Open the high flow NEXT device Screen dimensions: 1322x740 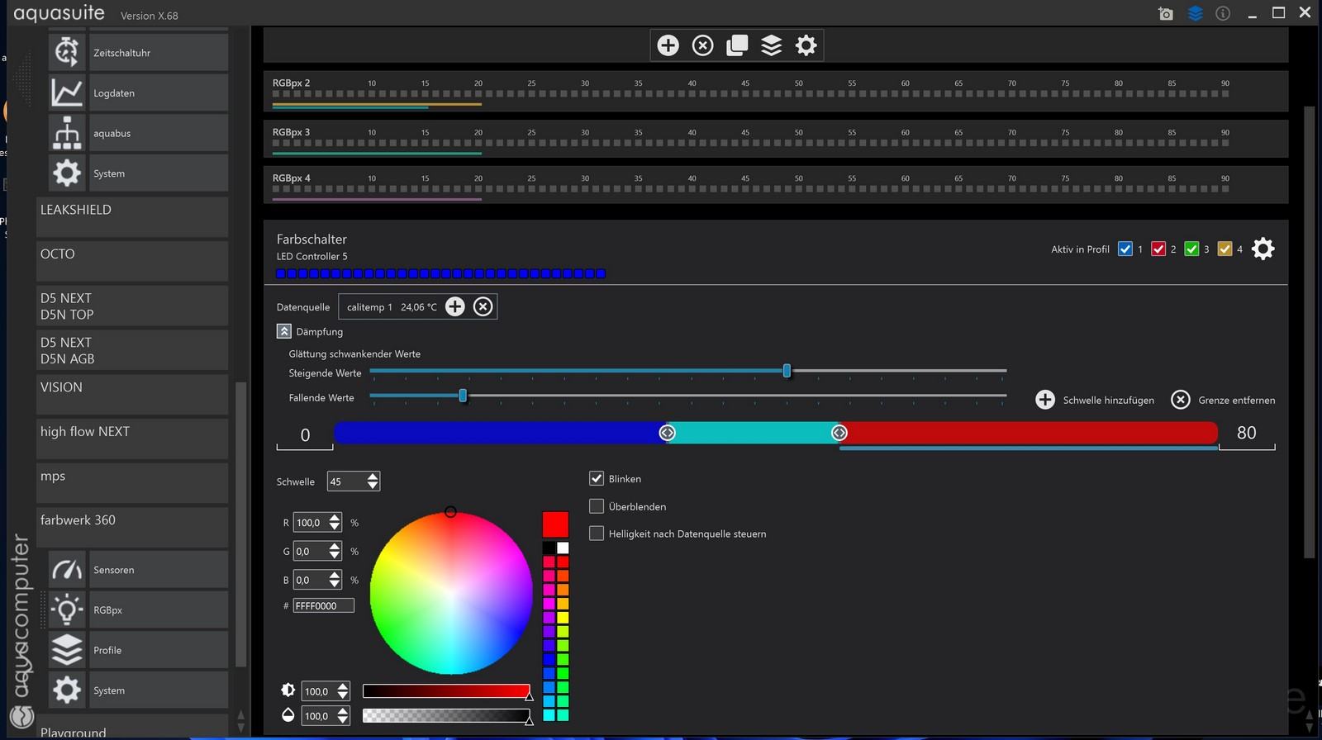pos(132,439)
